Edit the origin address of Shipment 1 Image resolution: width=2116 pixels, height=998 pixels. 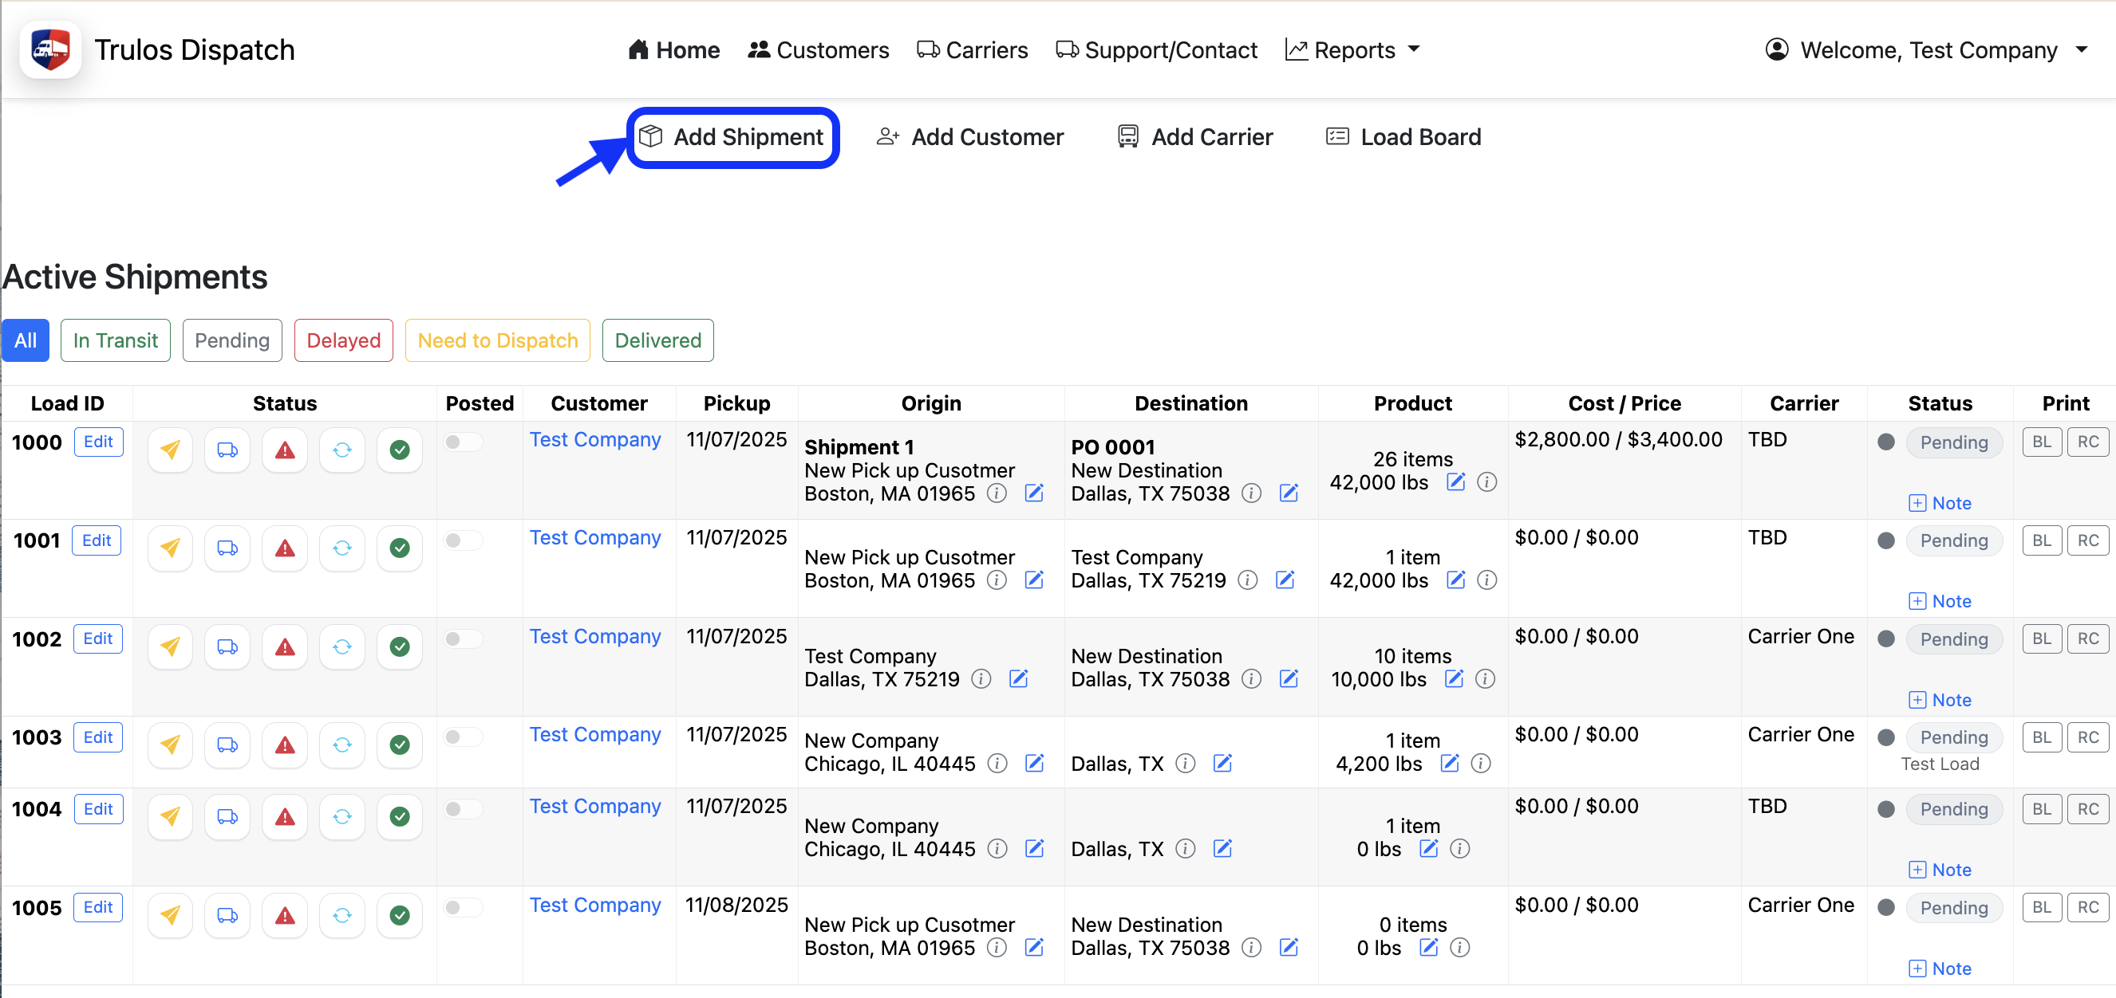click(x=1034, y=493)
